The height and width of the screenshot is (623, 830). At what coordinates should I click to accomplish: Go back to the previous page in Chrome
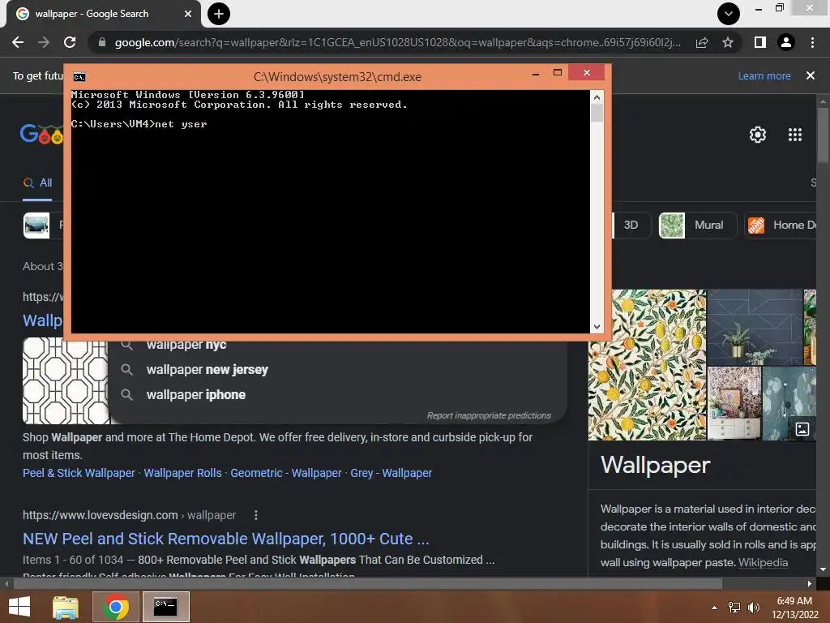[x=18, y=42]
